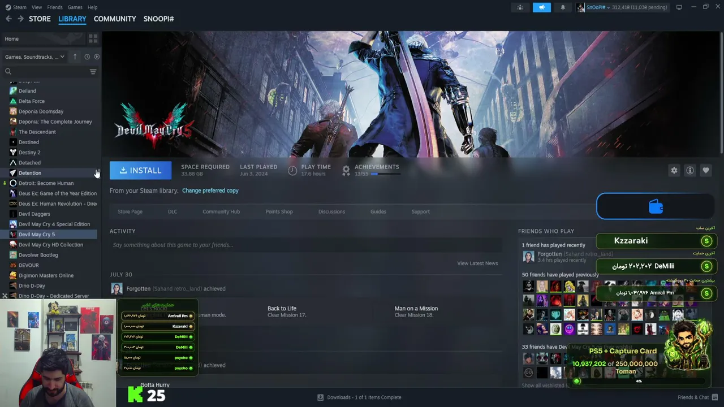Viewport: 724px width, 407px height.
Task: Go to the STORE tab
Action: tap(40, 19)
